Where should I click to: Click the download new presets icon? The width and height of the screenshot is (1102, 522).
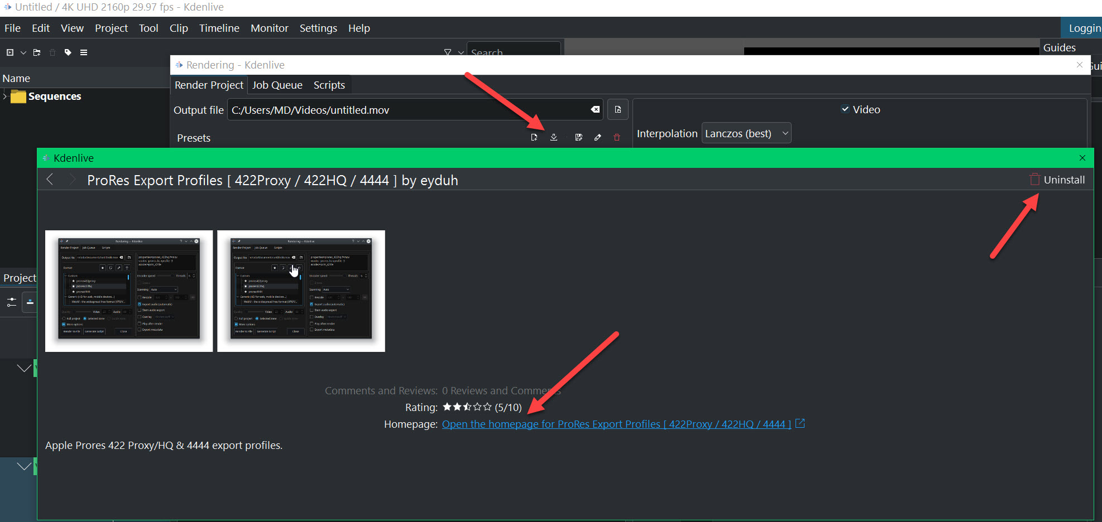coord(554,137)
